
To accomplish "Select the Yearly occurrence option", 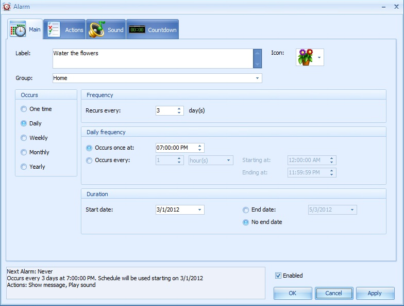I will coord(33,167).
